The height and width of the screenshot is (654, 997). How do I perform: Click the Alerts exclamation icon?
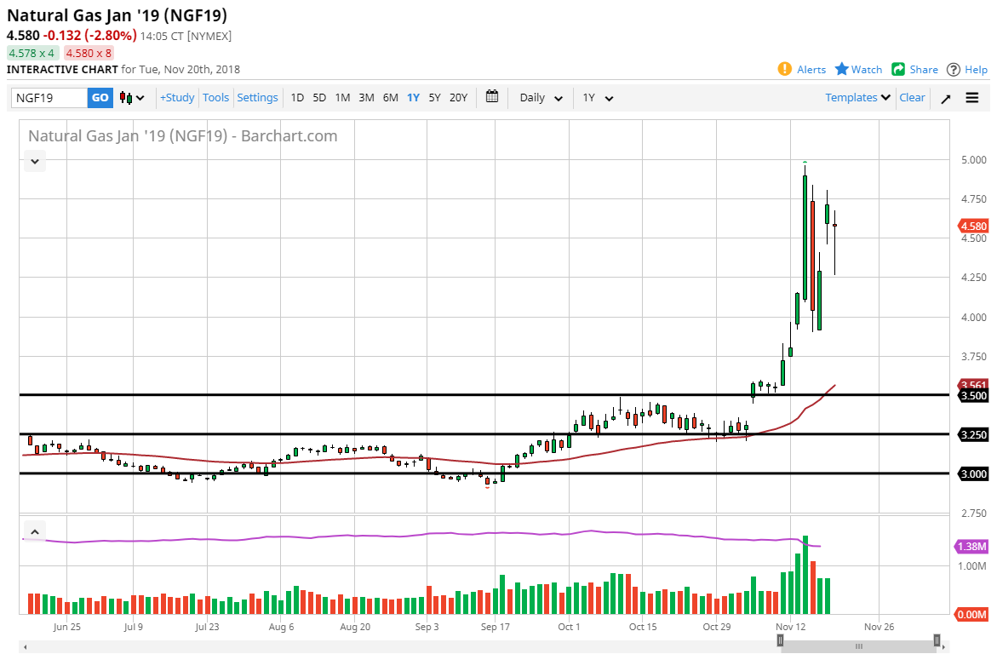[x=784, y=69]
